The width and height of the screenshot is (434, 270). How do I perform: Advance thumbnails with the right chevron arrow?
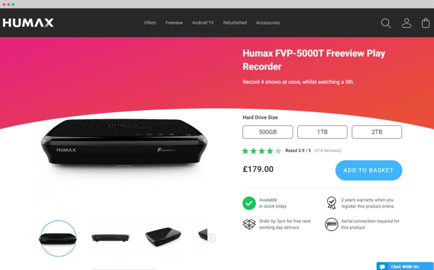[211, 238]
